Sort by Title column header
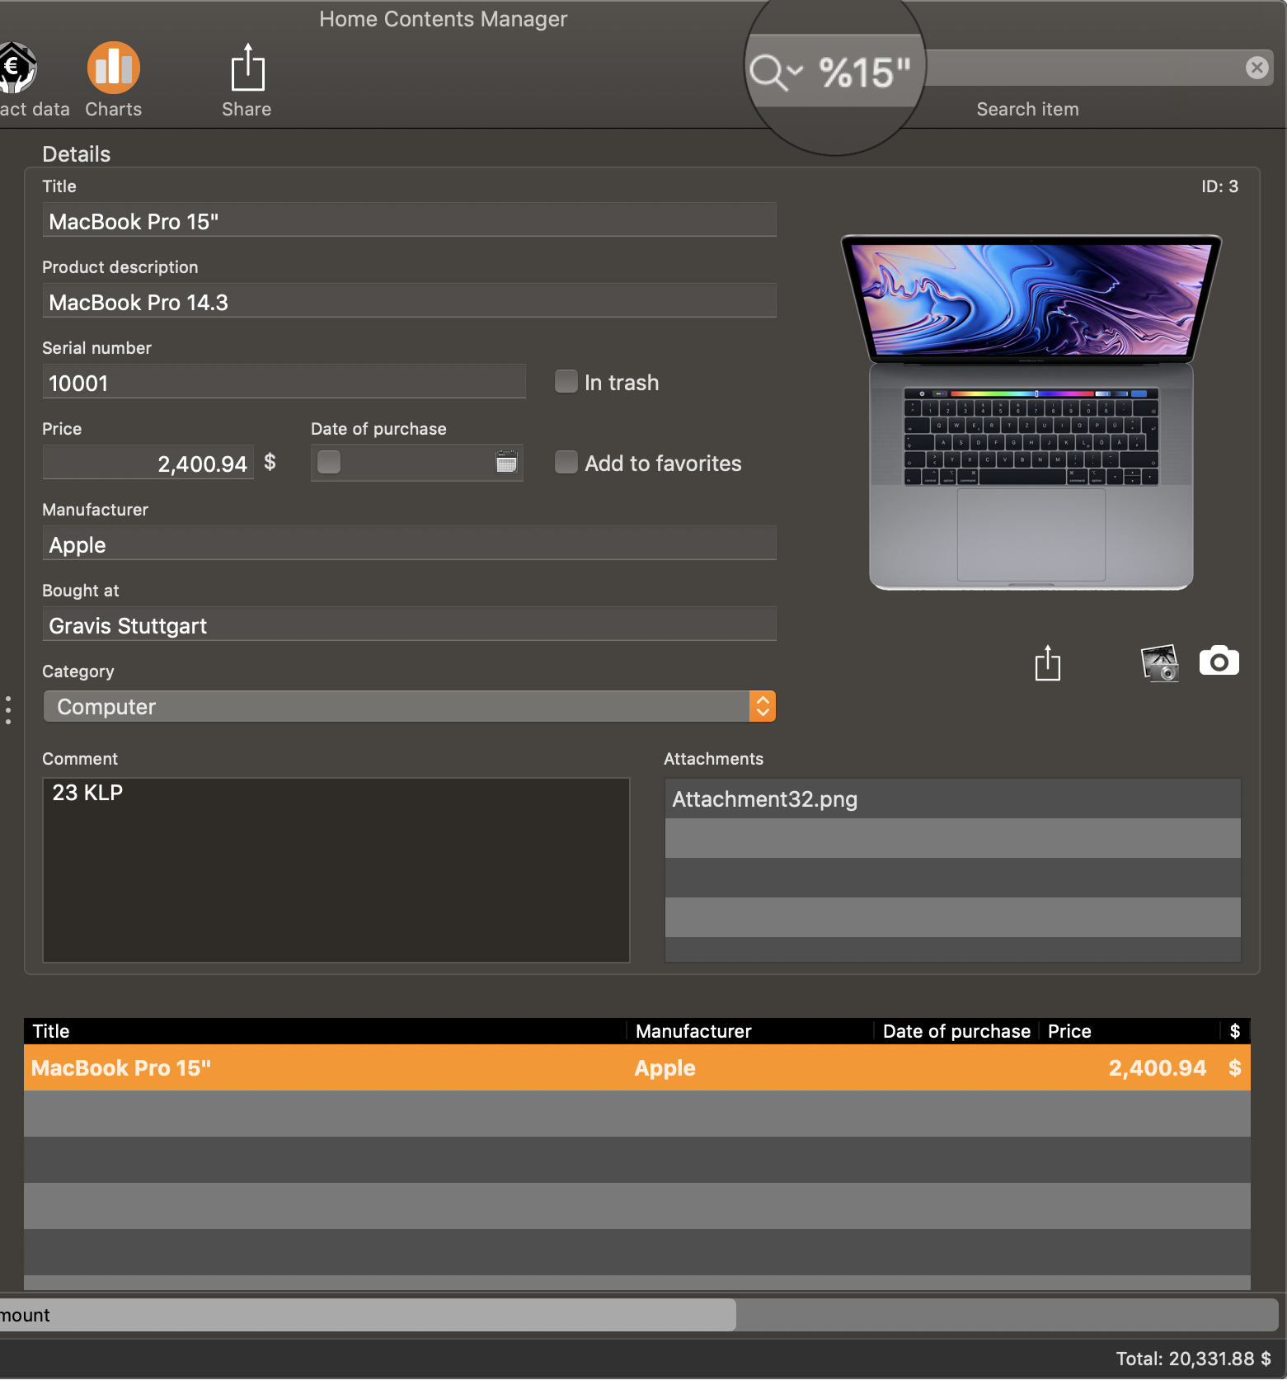 tap(326, 1031)
